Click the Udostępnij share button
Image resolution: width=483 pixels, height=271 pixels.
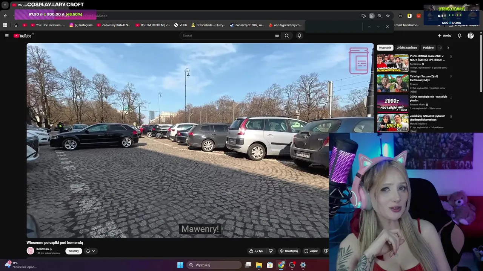point(289,251)
